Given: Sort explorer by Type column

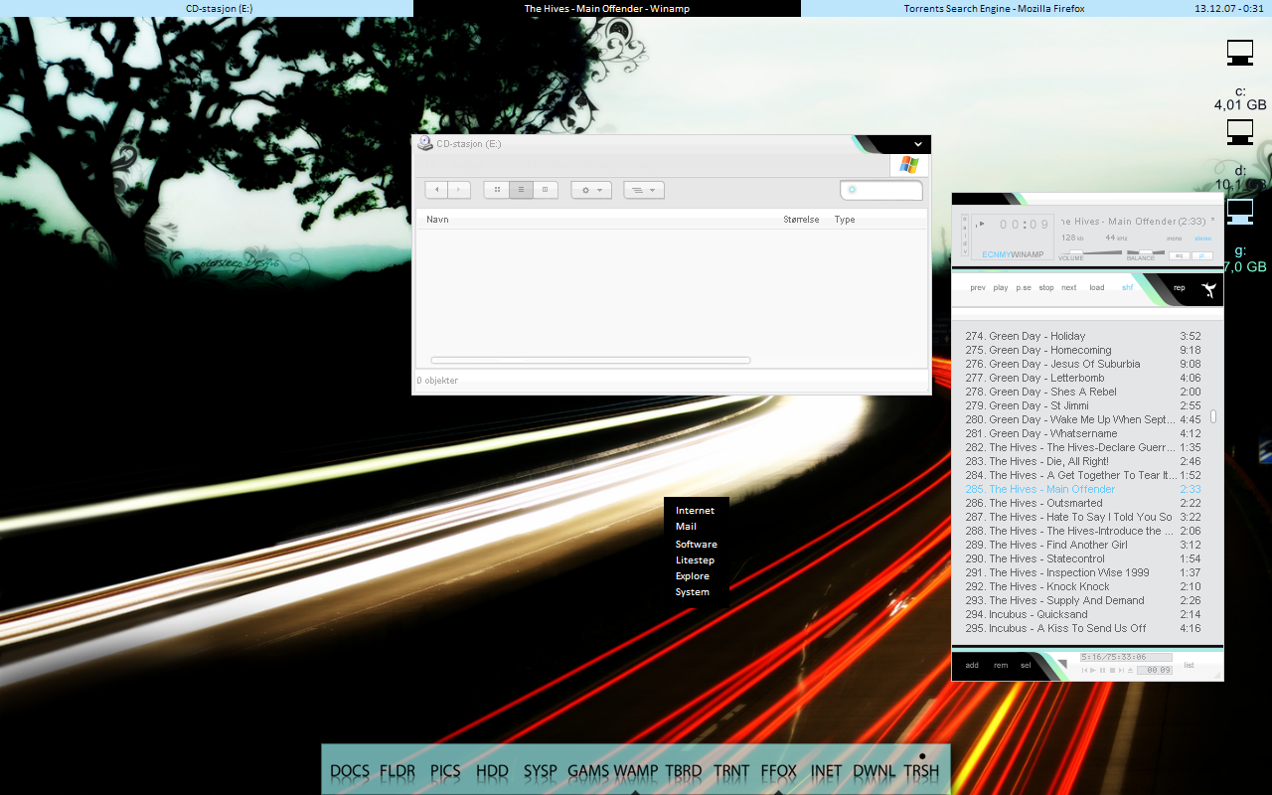Looking at the screenshot, I should [845, 220].
